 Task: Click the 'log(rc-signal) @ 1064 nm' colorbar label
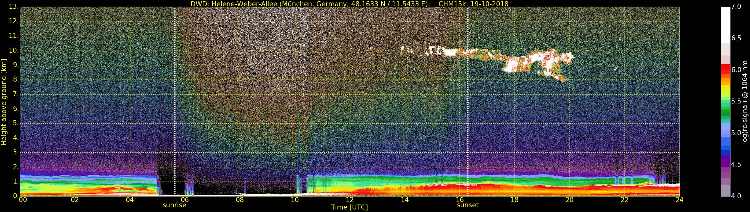744,102
